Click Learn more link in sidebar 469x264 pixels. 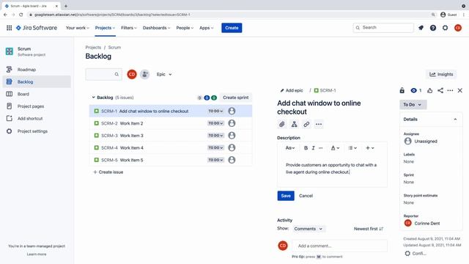coord(37,254)
